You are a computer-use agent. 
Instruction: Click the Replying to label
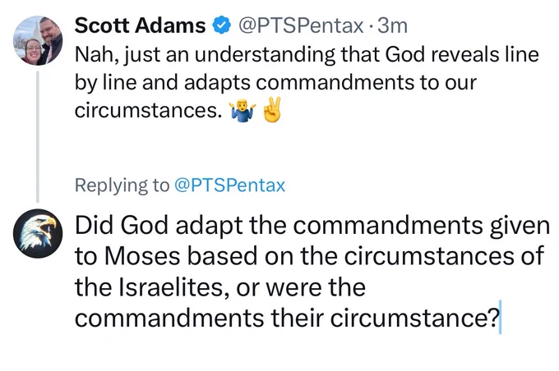pos(122,185)
